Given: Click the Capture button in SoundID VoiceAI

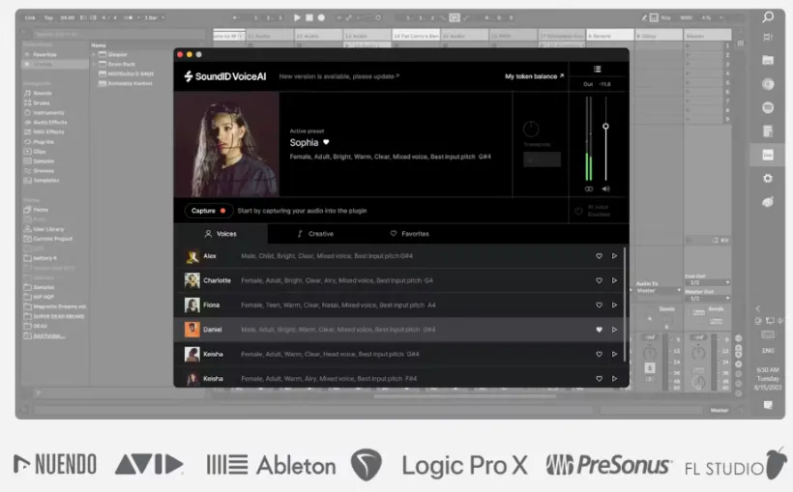Looking at the screenshot, I should [208, 211].
